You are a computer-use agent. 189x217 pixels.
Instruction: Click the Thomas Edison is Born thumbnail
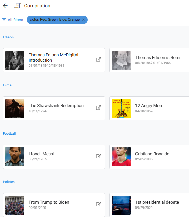121,60
